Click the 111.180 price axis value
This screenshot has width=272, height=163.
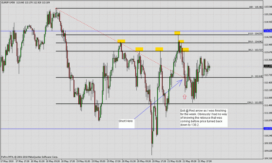(268, 113)
